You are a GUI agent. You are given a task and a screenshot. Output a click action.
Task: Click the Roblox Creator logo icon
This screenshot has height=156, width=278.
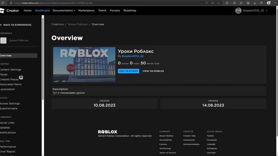(2, 10)
